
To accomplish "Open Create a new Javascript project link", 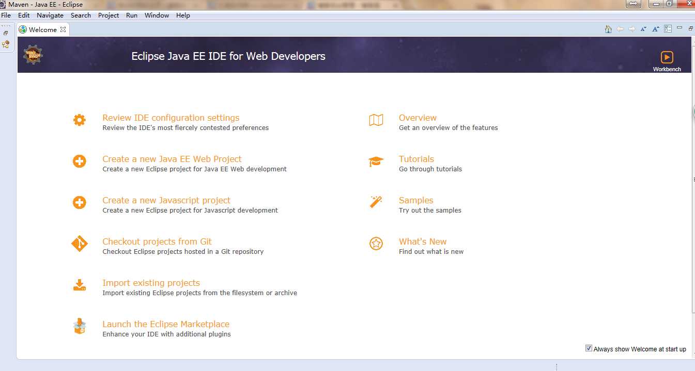I will click(x=166, y=200).
